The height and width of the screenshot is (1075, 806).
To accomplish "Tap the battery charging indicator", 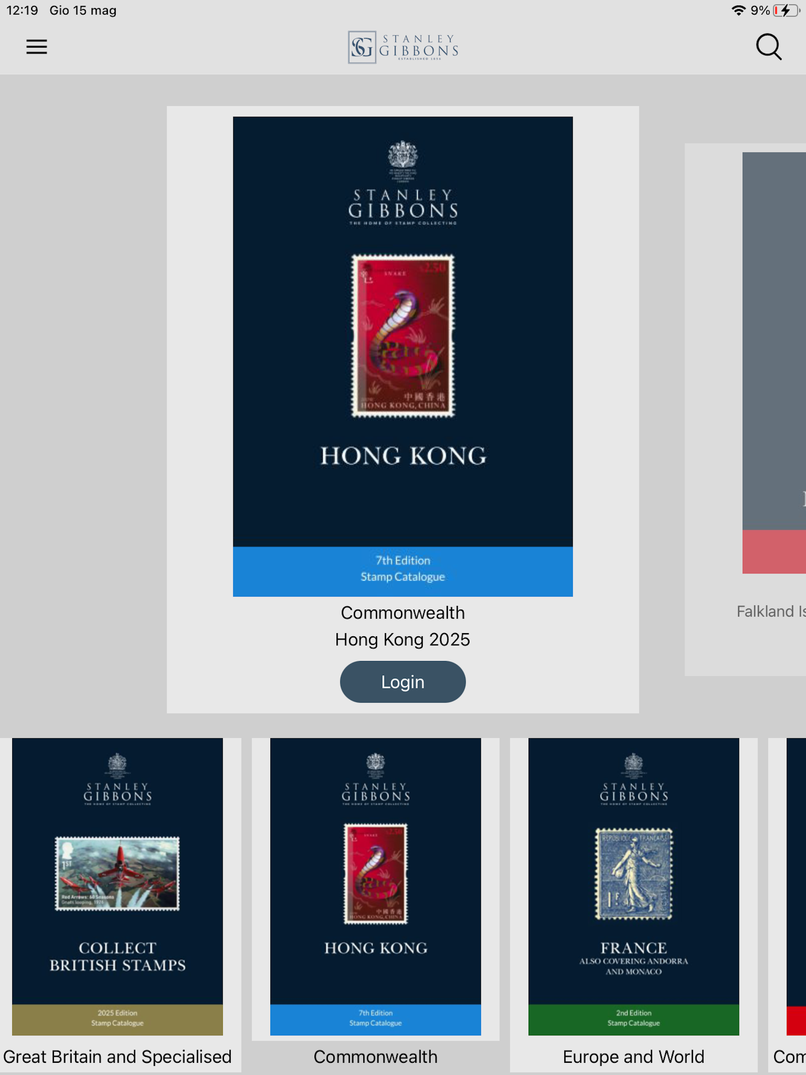I will [x=787, y=10].
